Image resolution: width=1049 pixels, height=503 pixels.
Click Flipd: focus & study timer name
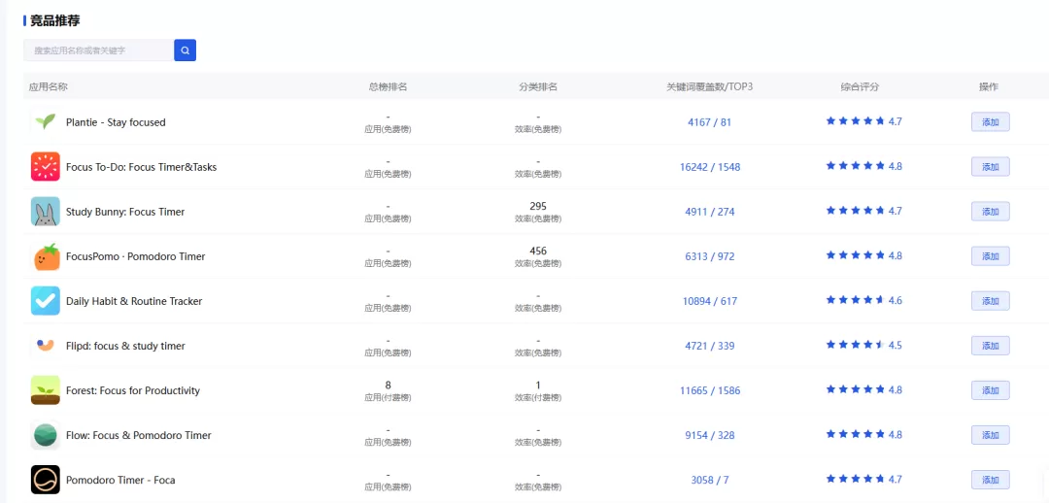[x=125, y=347]
